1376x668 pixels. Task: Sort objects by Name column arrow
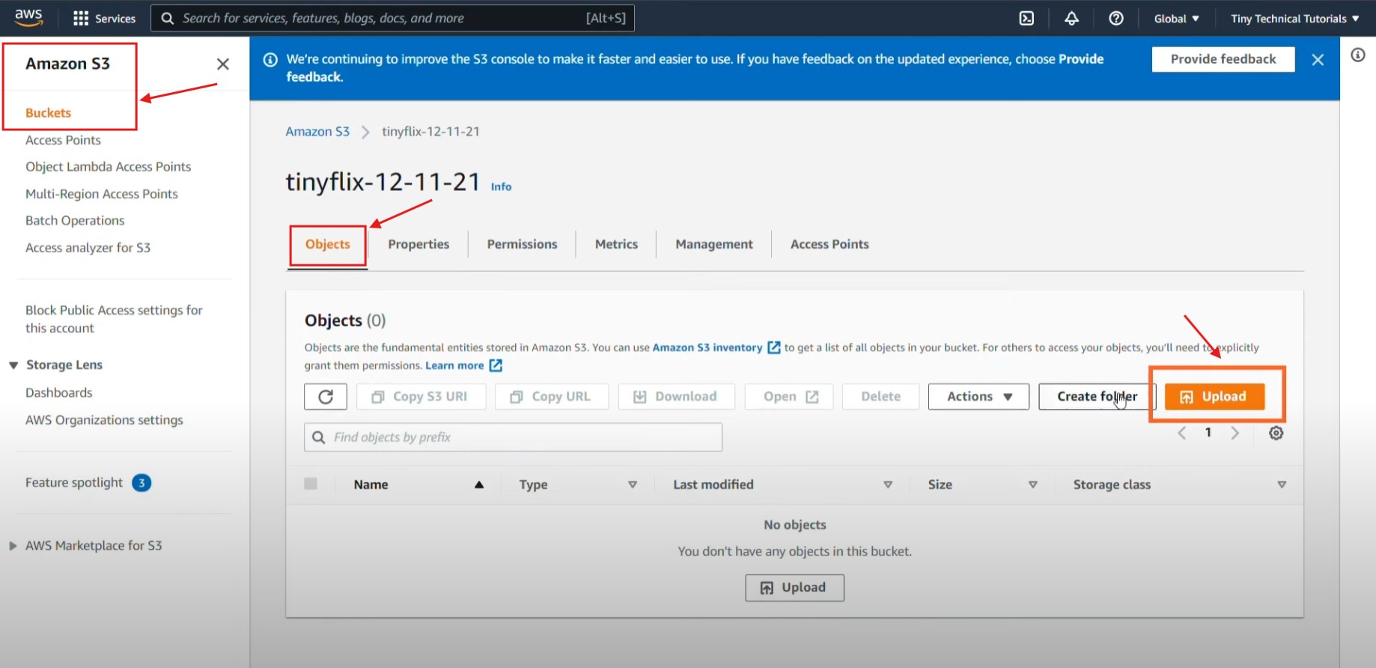coord(478,485)
